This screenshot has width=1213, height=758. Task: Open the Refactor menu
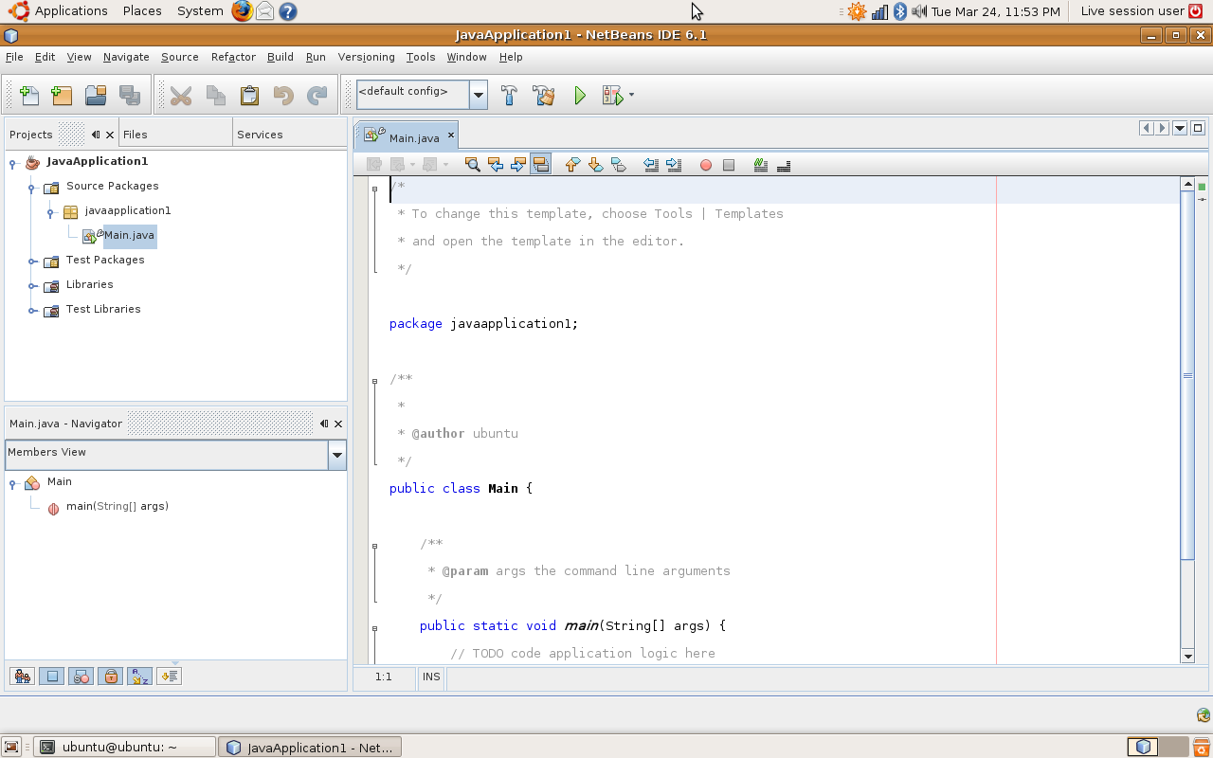[233, 57]
